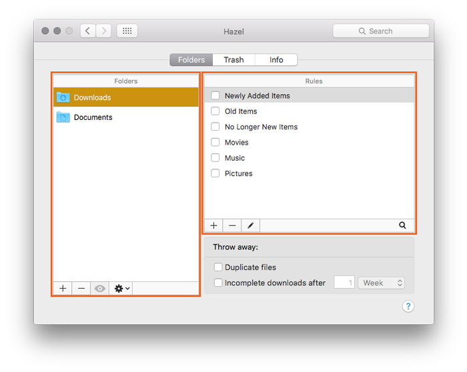Switch to the Trash tab
The height and width of the screenshot is (372, 467).
tap(233, 60)
